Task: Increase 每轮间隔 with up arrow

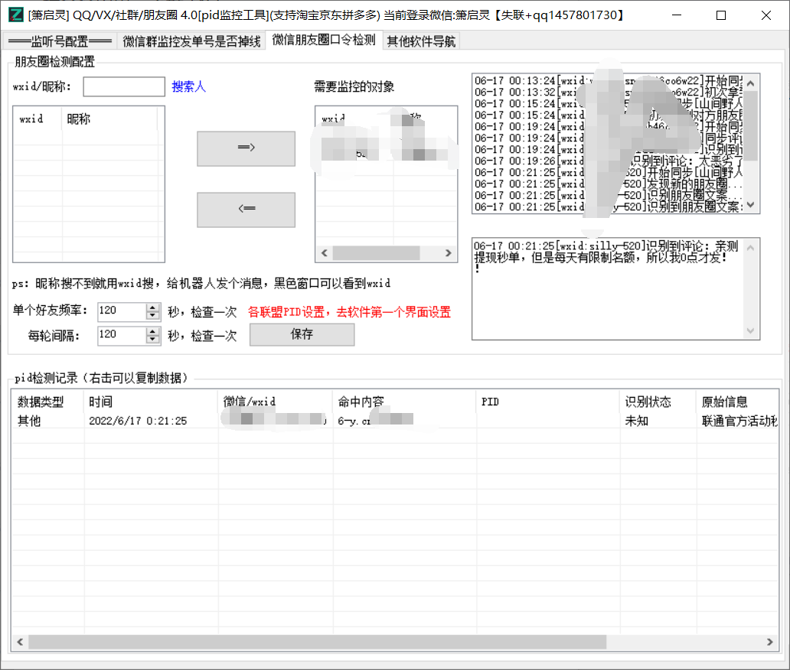Action: tap(152, 331)
